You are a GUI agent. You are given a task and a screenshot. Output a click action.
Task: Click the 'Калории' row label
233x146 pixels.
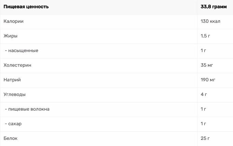pyautogui.click(x=14, y=21)
